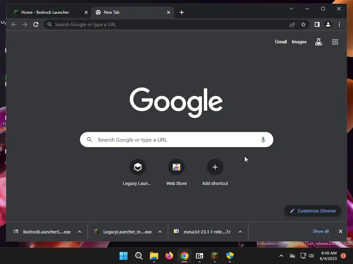Click the OneDrive cloud tray icon
353x264 pixels.
coord(292,256)
